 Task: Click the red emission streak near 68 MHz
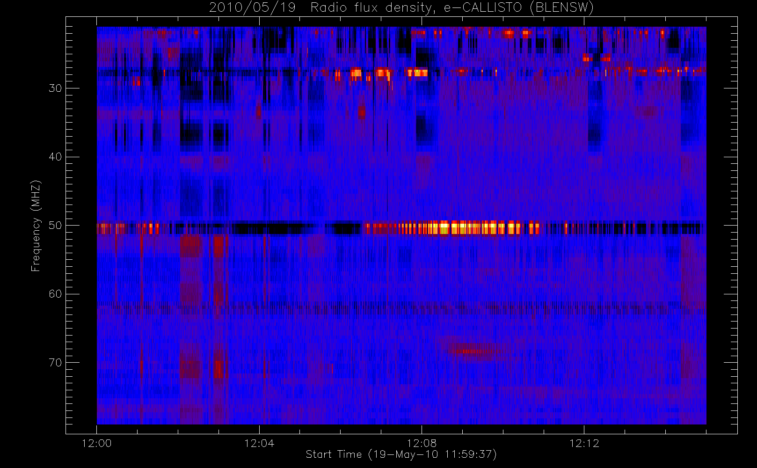(473, 351)
